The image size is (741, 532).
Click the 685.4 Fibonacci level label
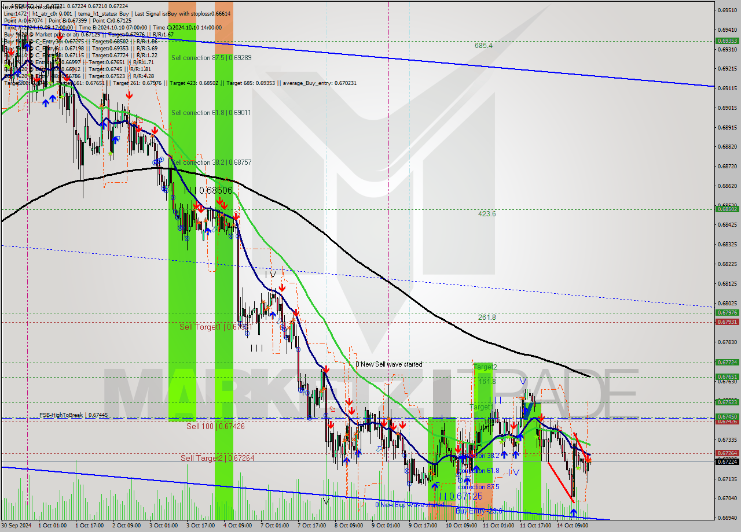pyautogui.click(x=483, y=45)
